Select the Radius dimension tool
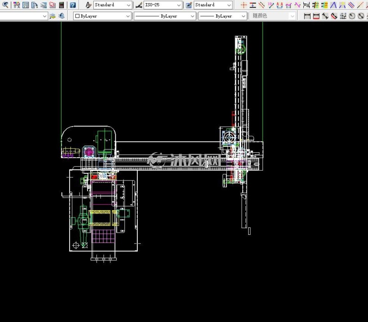 [x=352, y=16]
